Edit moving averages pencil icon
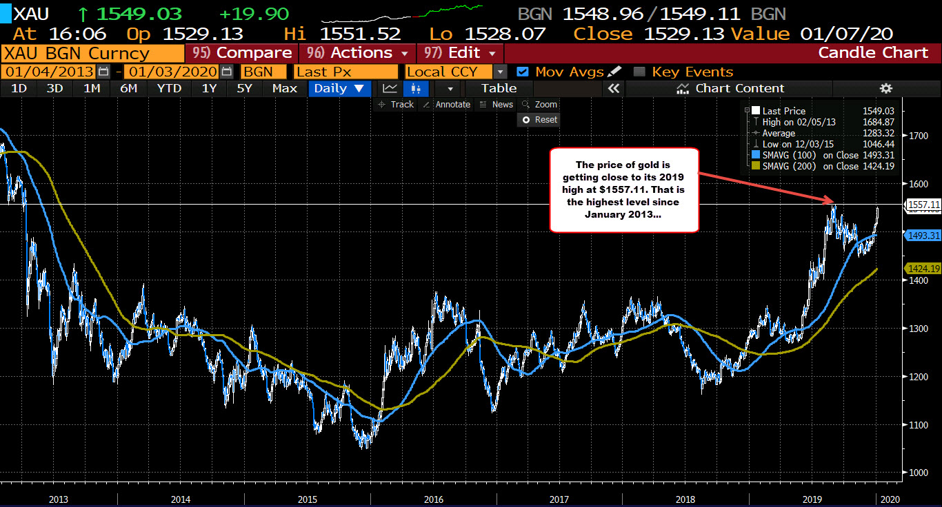Screen dimensions: 942x507 point(614,72)
